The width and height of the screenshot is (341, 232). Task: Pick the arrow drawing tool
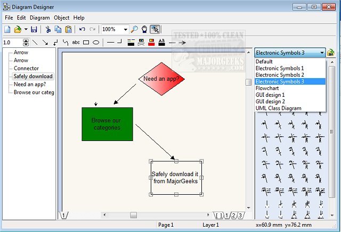point(45,43)
